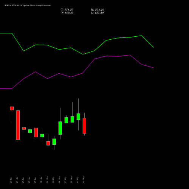The image size is (189, 189).
Task: Click the red candle for 29 Apr
Action: [36, 132]
